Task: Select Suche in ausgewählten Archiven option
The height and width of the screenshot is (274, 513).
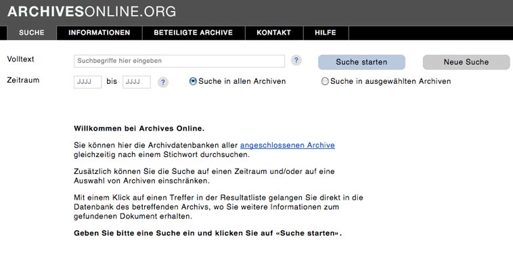Action: click(x=325, y=81)
